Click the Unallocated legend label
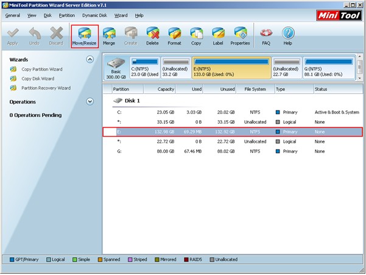The width and height of the screenshot is (366, 275). pos(226,260)
